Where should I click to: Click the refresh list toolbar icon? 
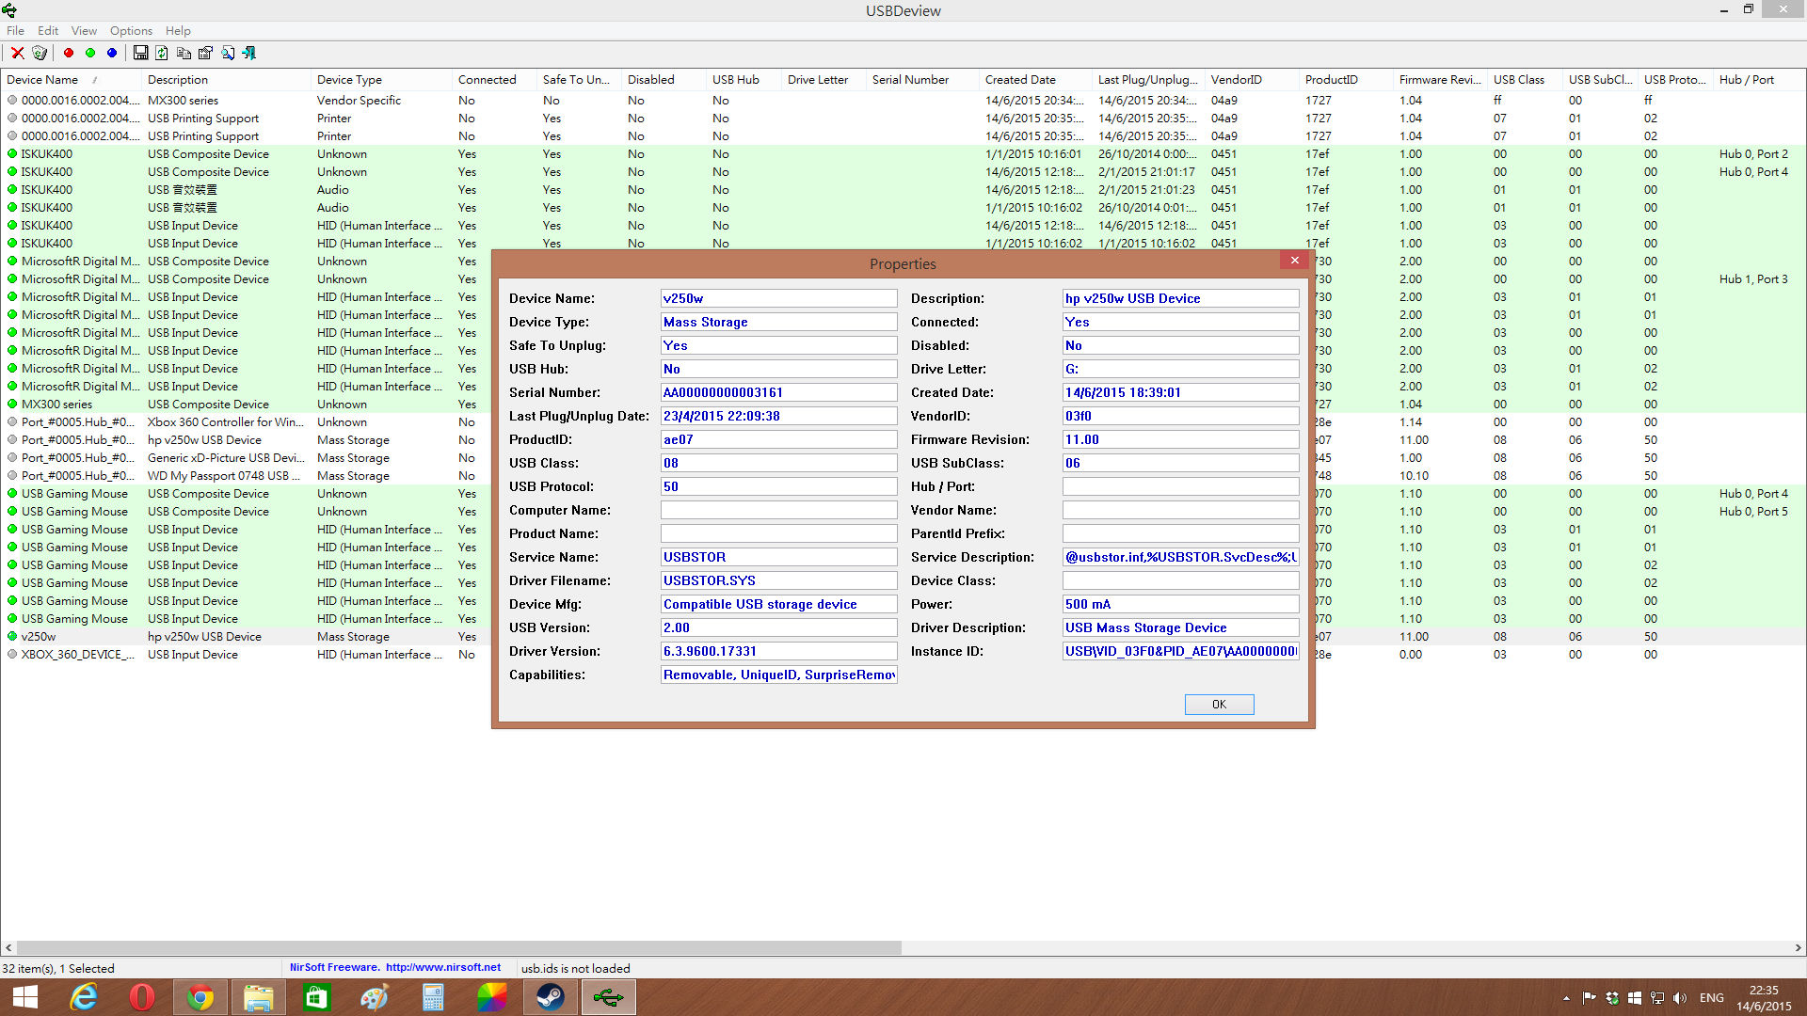pos(162,53)
